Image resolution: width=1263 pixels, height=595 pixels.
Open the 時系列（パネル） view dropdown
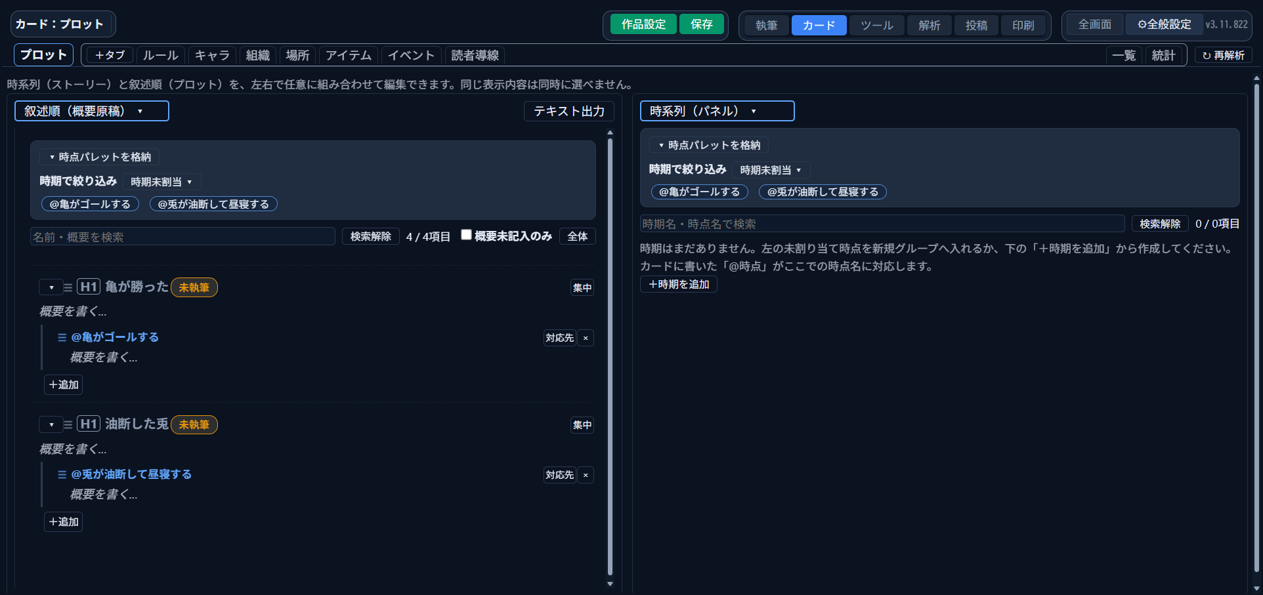717,111
